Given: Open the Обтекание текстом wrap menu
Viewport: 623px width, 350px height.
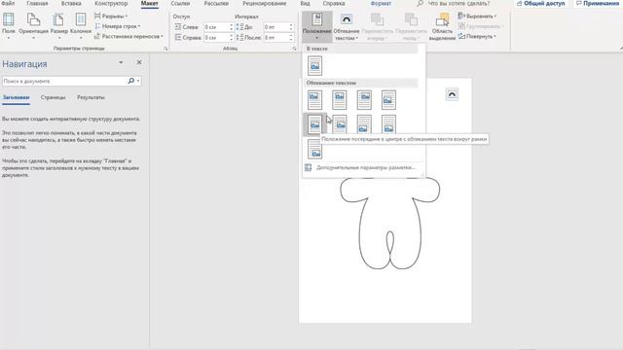Looking at the screenshot, I should 347,26.
